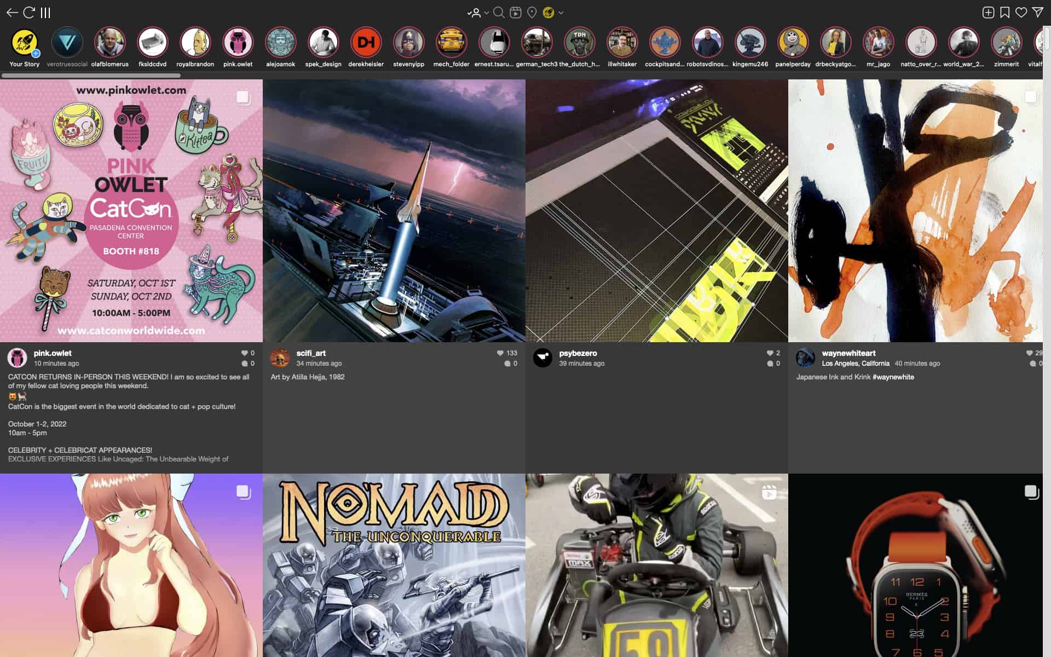The image size is (1051, 657).
Task: Open Pink Owlet CatCon post image
Action: pyautogui.click(x=131, y=211)
